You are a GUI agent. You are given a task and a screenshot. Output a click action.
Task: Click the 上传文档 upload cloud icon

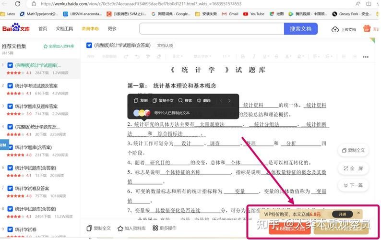[x=335, y=29]
